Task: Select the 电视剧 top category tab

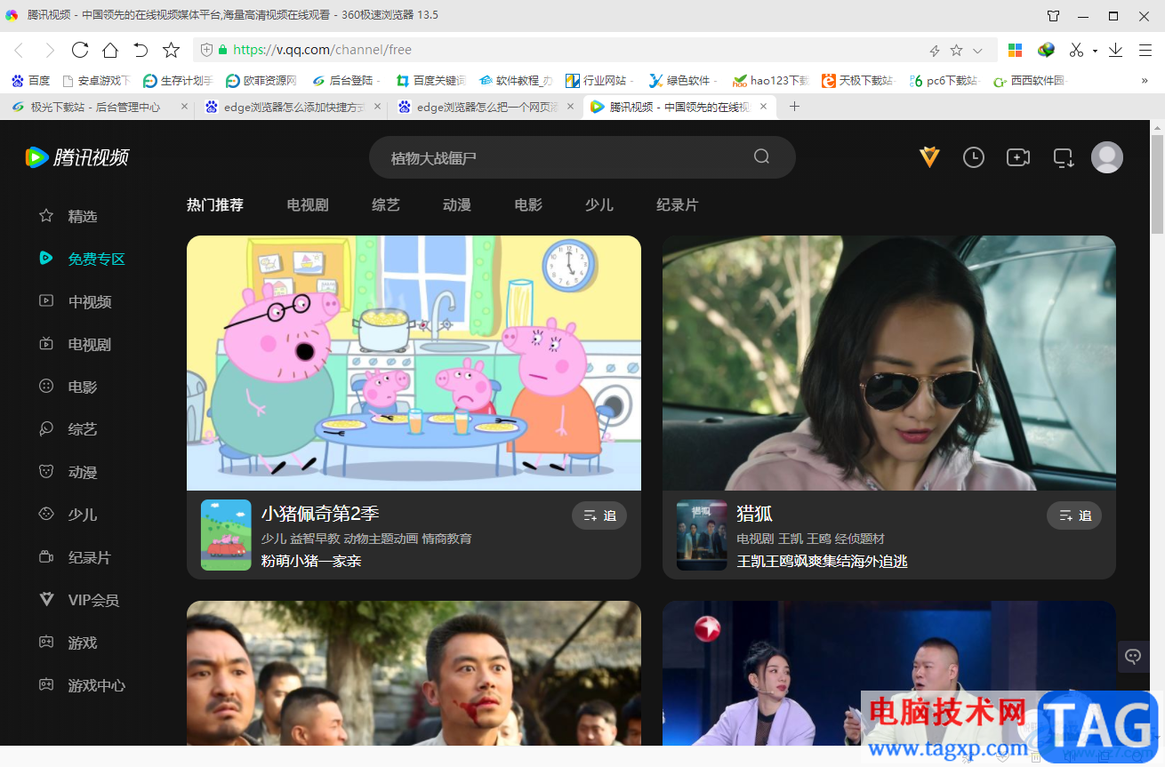Action: [308, 205]
